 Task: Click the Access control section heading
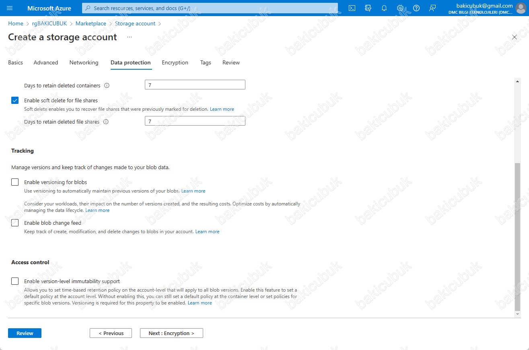click(x=30, y=262)
